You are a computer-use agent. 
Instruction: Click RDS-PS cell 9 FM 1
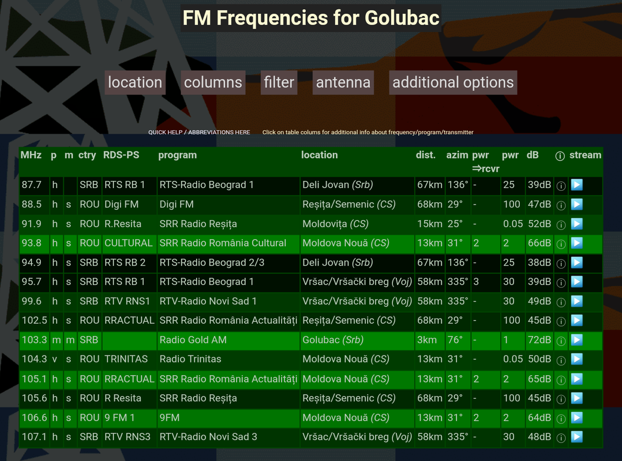[129, 417]
